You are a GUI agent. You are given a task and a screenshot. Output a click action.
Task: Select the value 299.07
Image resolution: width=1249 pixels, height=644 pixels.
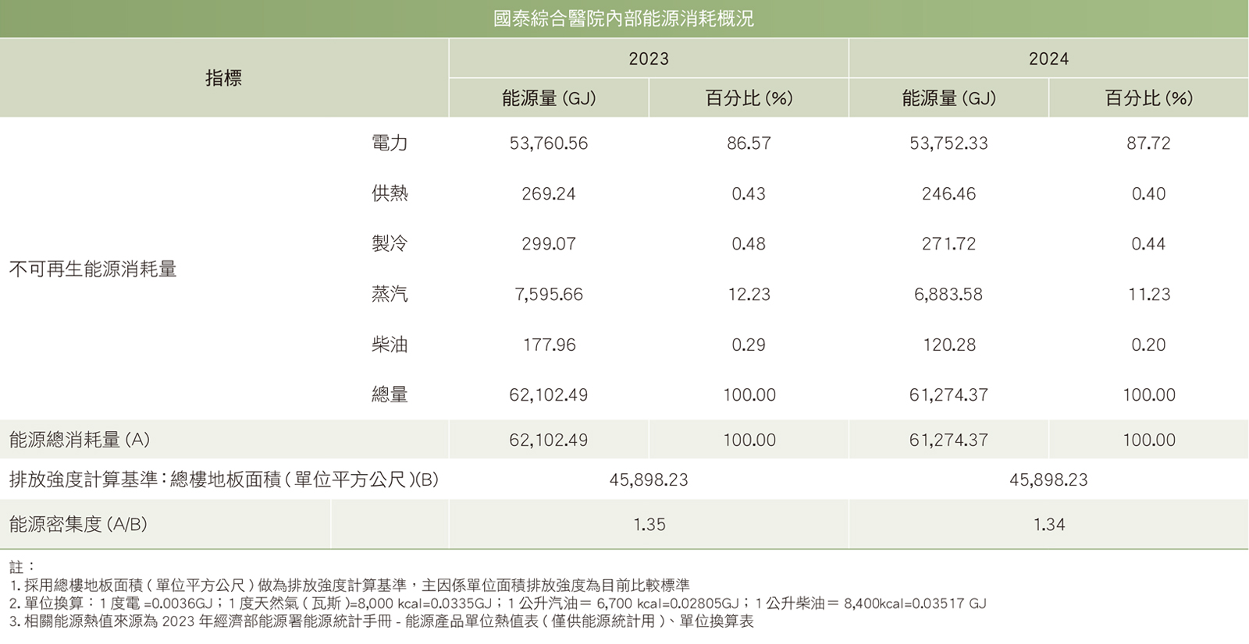tap(549, 244)
